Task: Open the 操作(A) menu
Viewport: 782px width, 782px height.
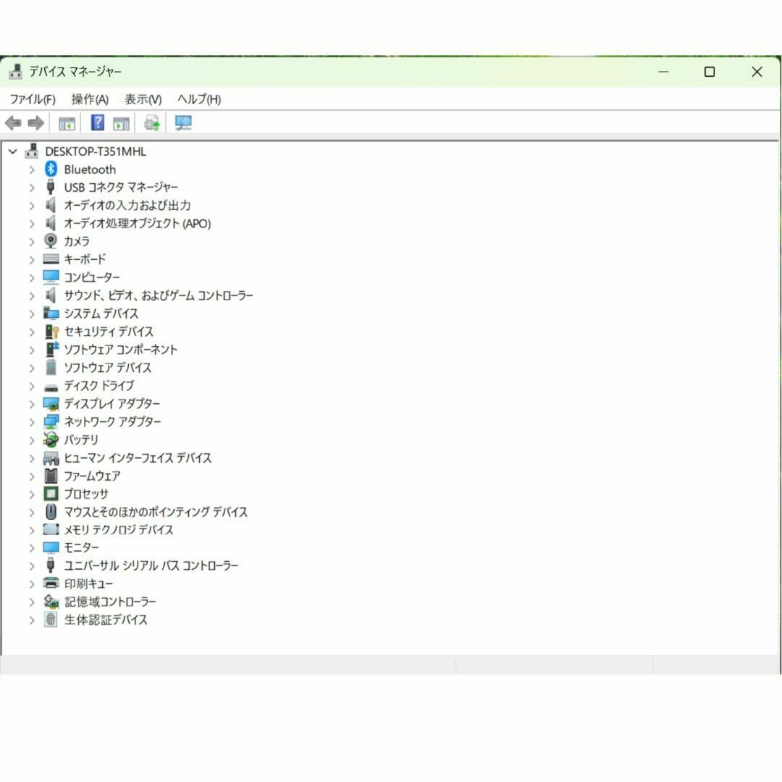Action: pyautogui.click(x=90, y=99)
